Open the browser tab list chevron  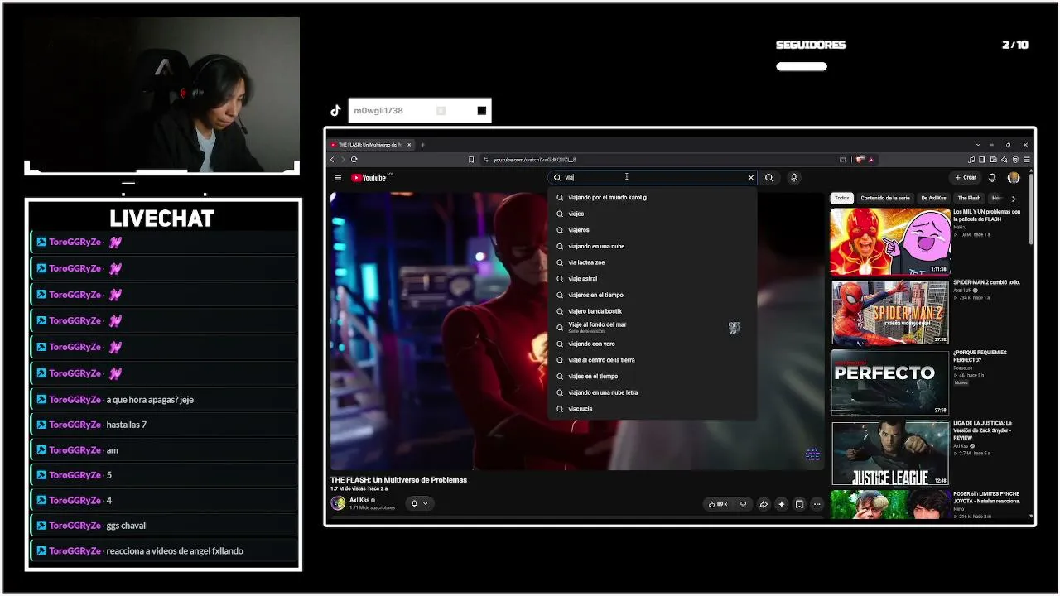coord(978,145)
